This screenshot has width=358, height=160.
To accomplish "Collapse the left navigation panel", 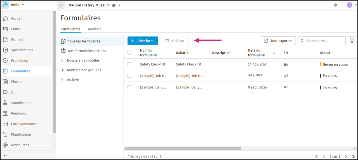I will [5, 156].
